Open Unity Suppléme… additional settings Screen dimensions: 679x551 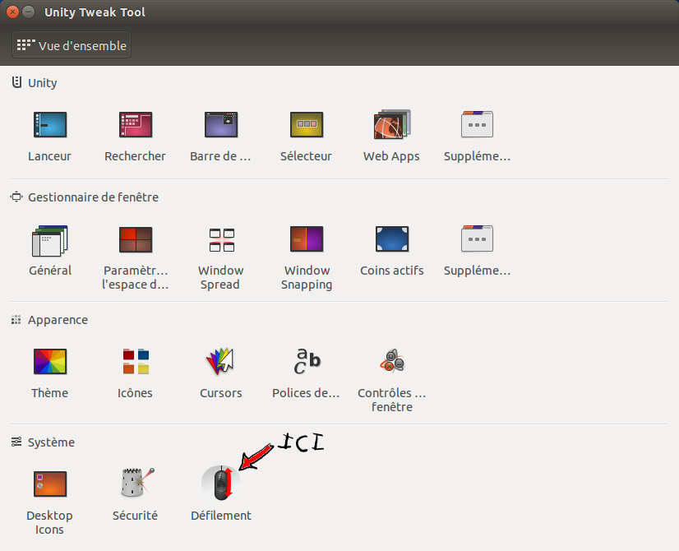coord(477,135)
